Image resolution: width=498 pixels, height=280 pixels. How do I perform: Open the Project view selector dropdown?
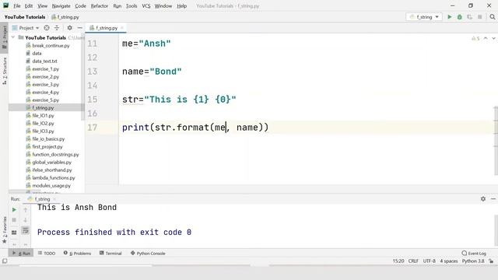pyautogui.click(x=26, y=28)
